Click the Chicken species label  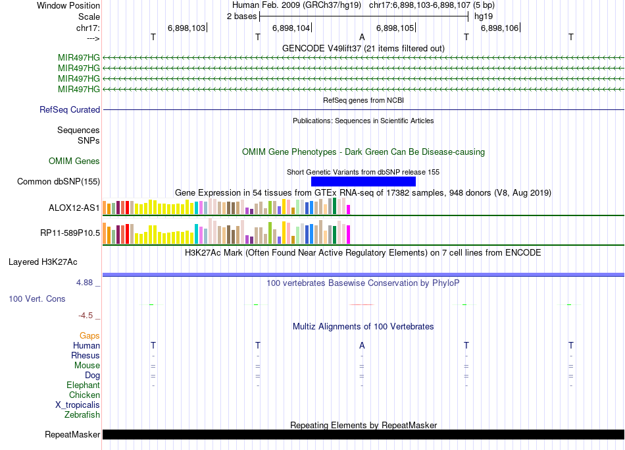84,395
